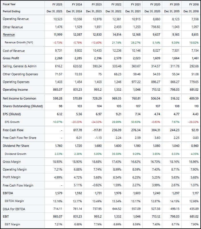Click the EBITDA row label

point(8,193)
